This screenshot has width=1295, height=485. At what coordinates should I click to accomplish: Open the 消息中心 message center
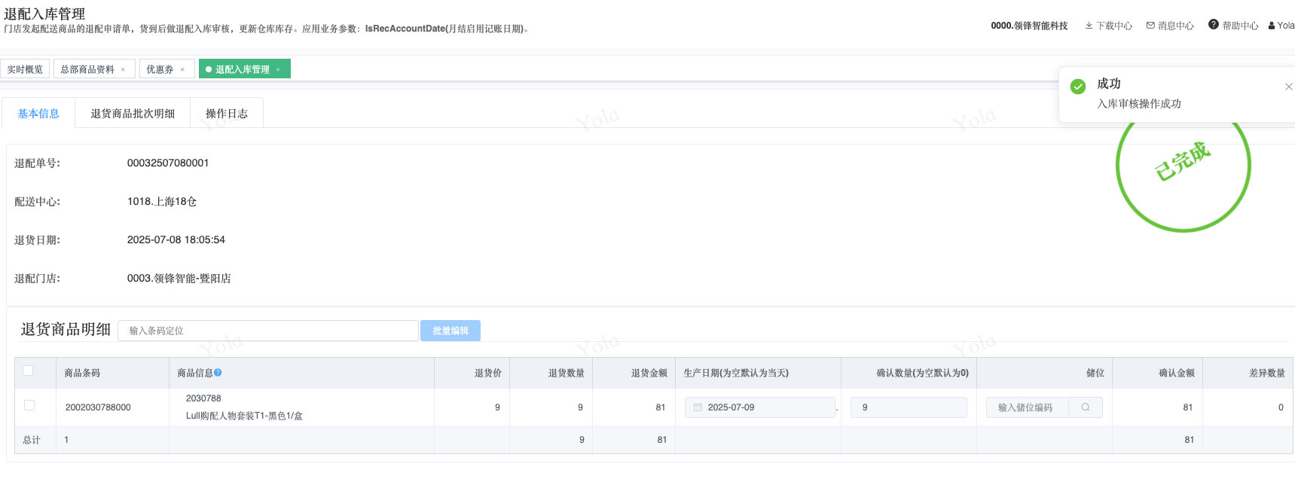[x=1170, y=26]
